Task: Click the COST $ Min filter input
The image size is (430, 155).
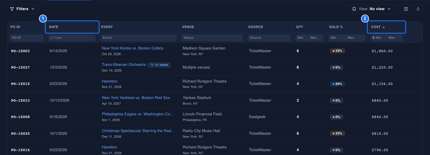Action: point(378,38)
